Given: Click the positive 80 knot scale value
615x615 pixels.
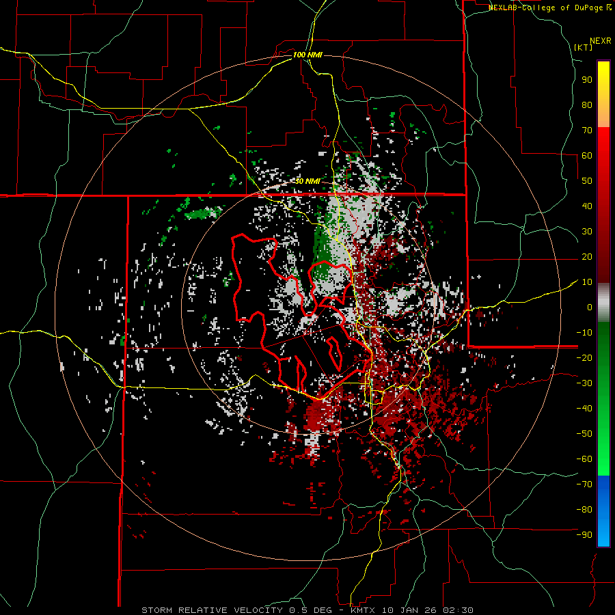Looking at the screenshot, I should pyautogui.click(x=587, y=105).
